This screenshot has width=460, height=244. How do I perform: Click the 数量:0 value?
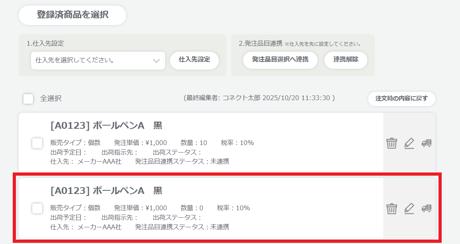pyautogui.click(x=192, y=208)
